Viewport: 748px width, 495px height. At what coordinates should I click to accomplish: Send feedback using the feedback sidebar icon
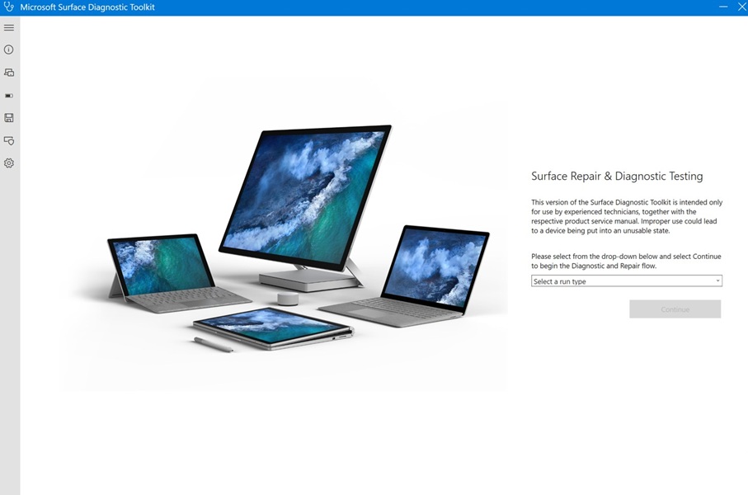click(9, 140)
